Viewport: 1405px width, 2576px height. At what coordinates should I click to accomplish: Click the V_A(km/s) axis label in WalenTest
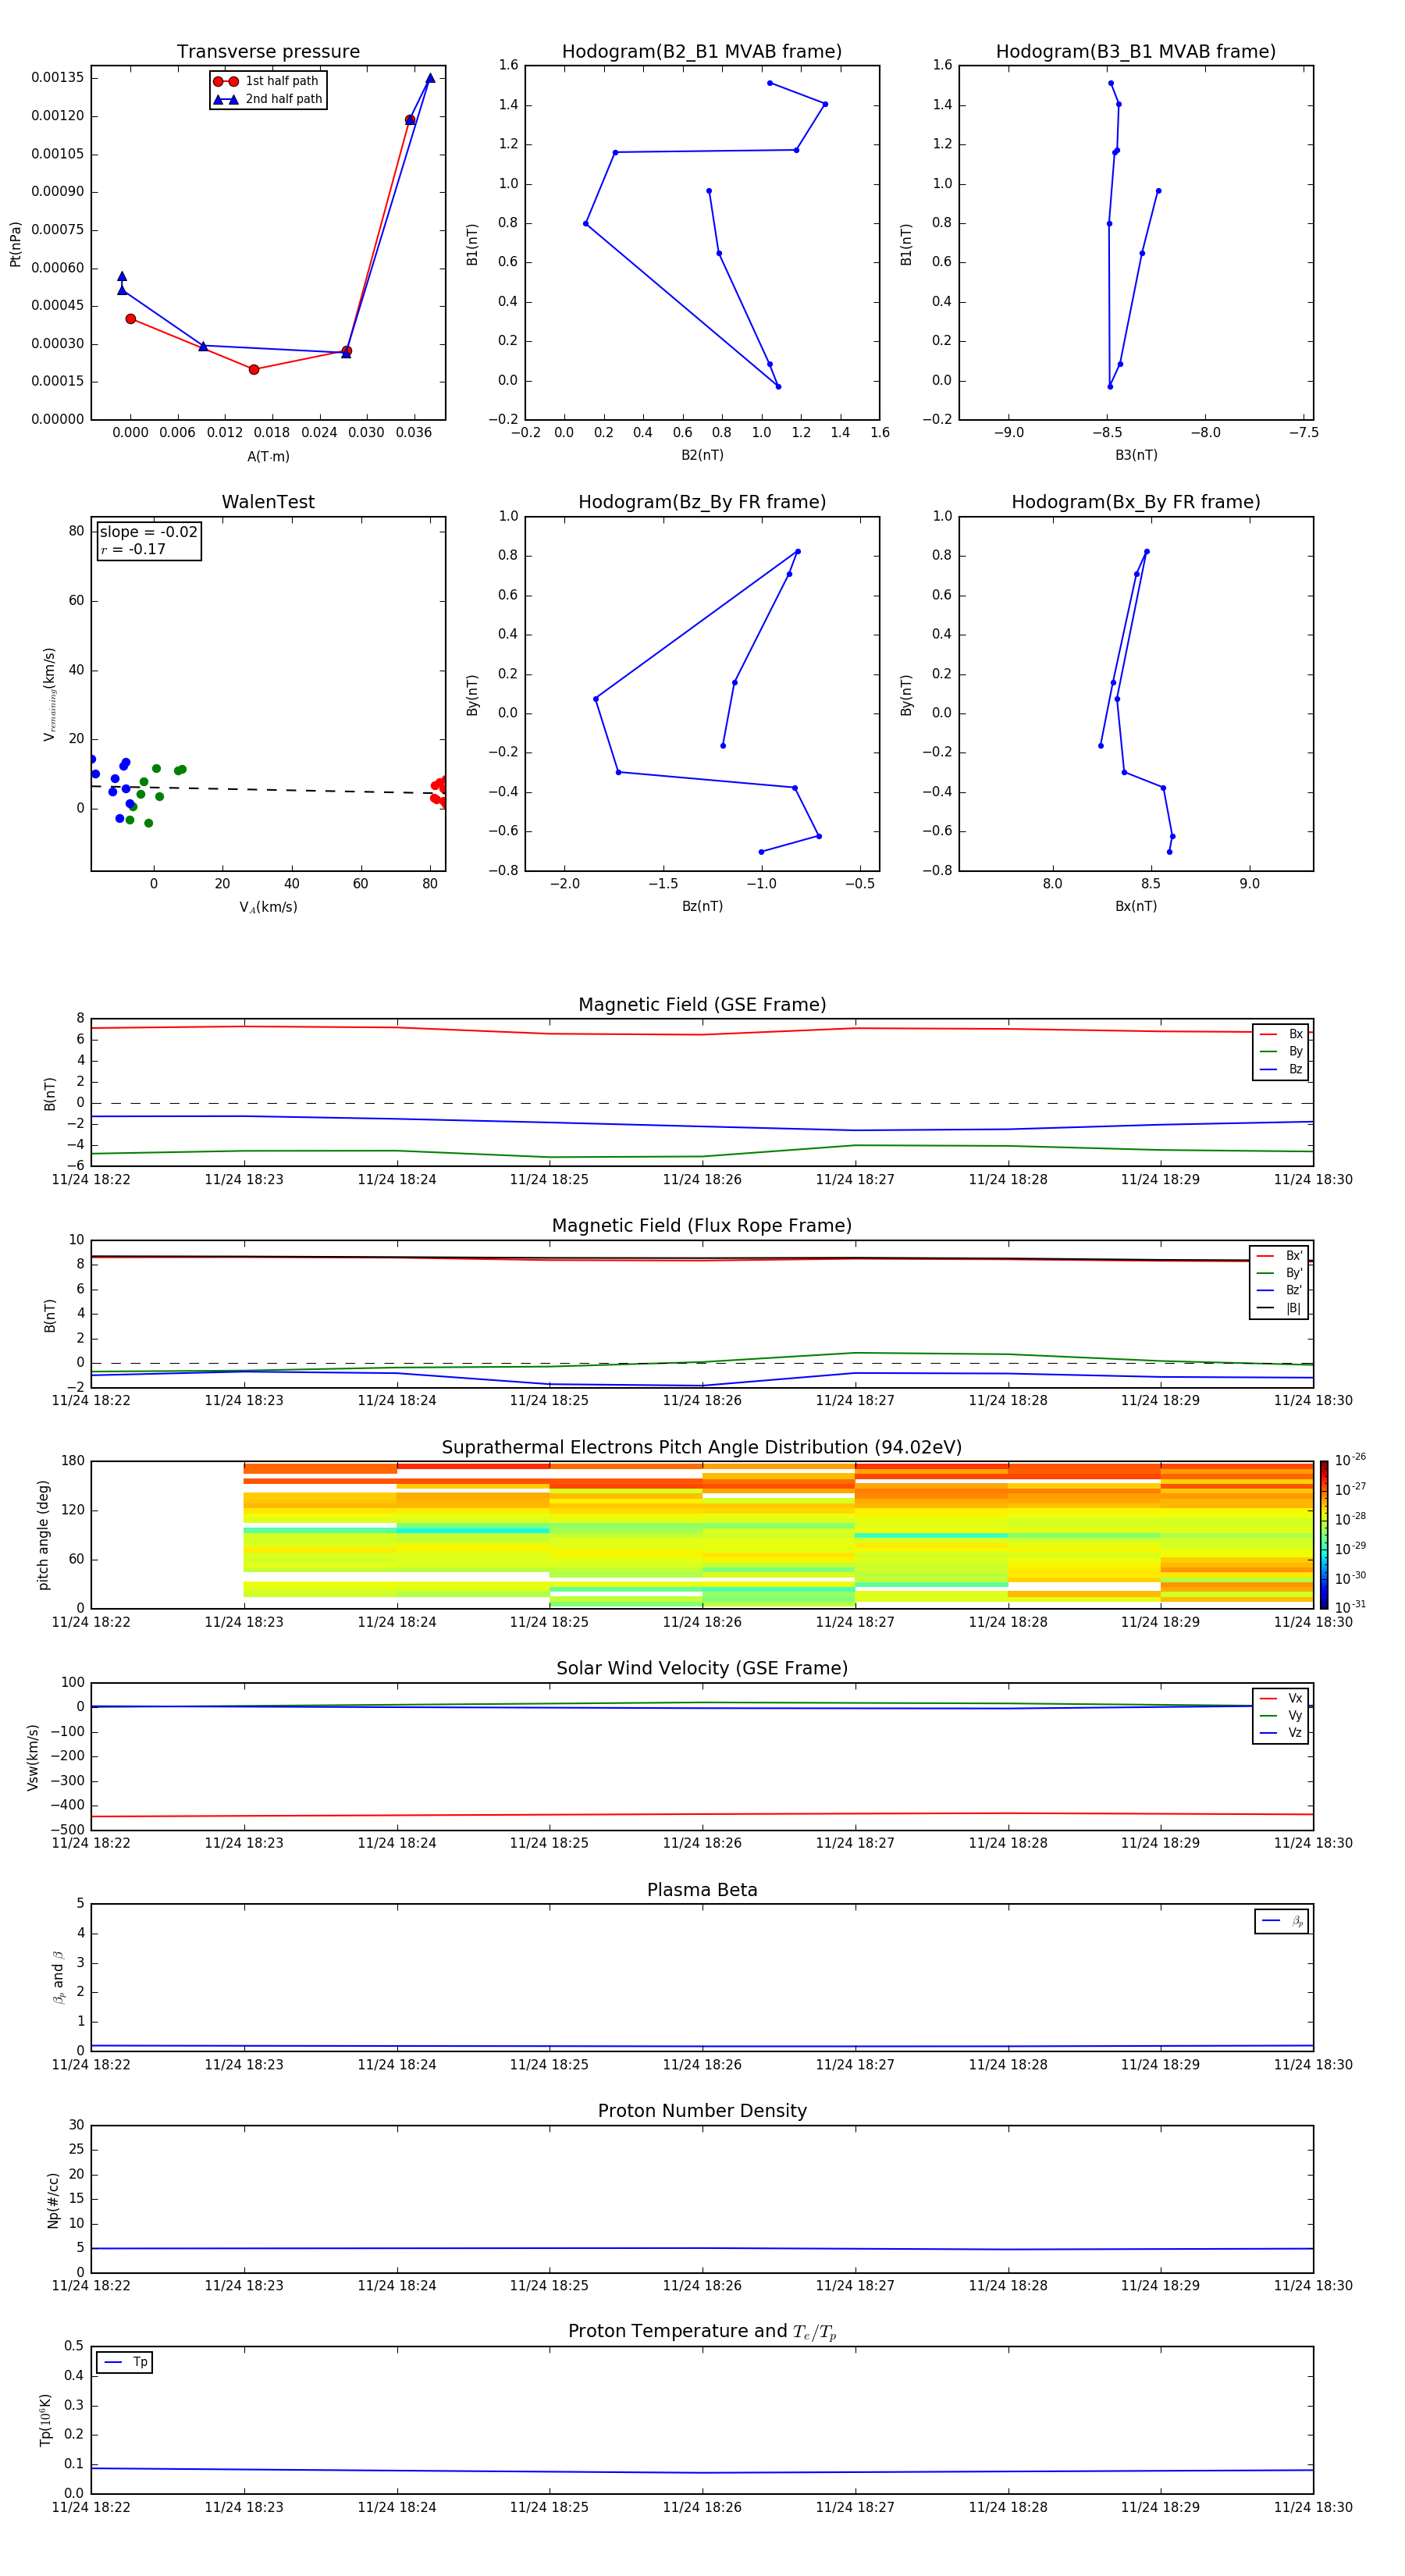pyautogui.click(x=268, y=907)
